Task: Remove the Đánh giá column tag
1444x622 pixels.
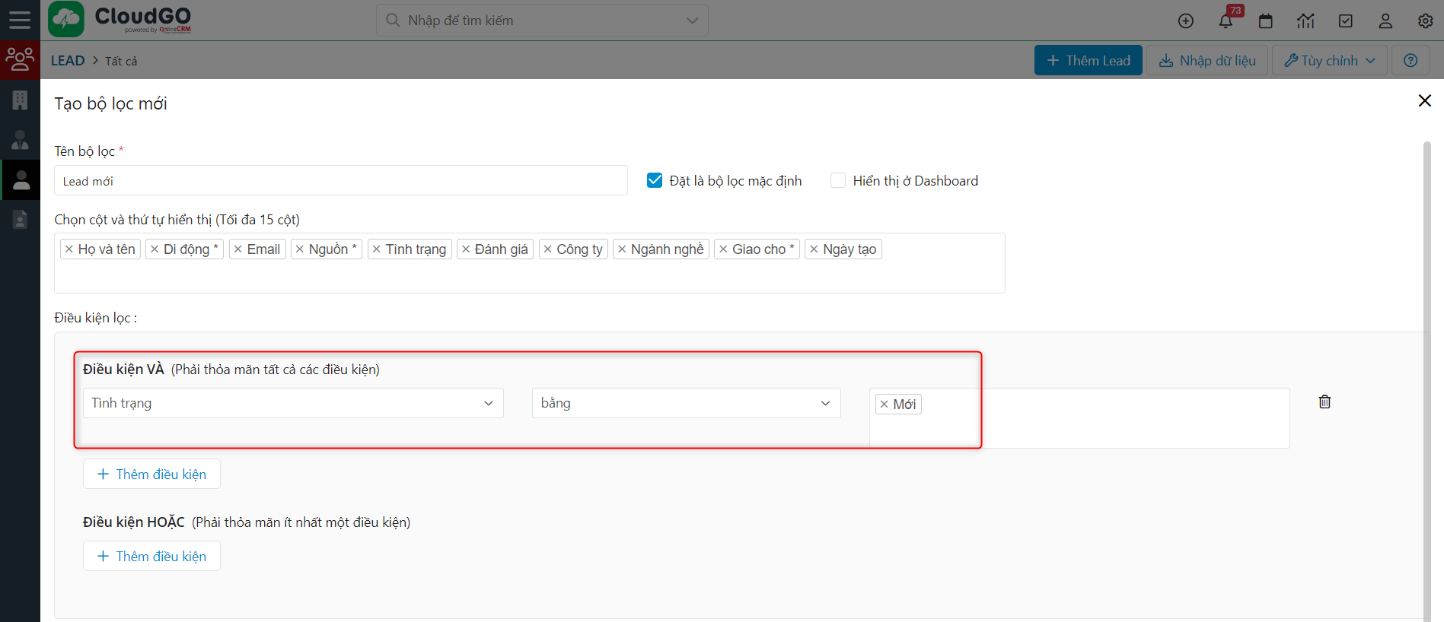Action: [x=466, y=249]
